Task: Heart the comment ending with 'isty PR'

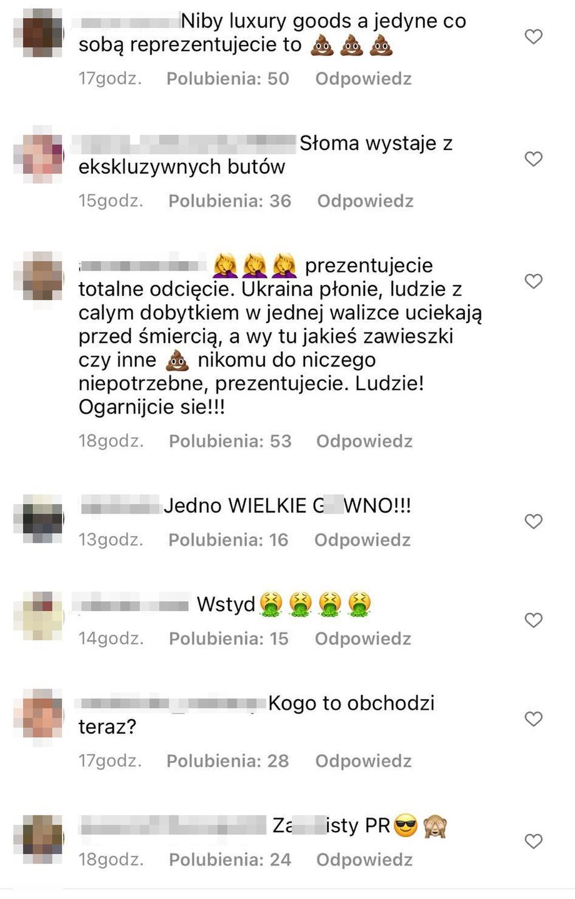Action: pos(533,841)
